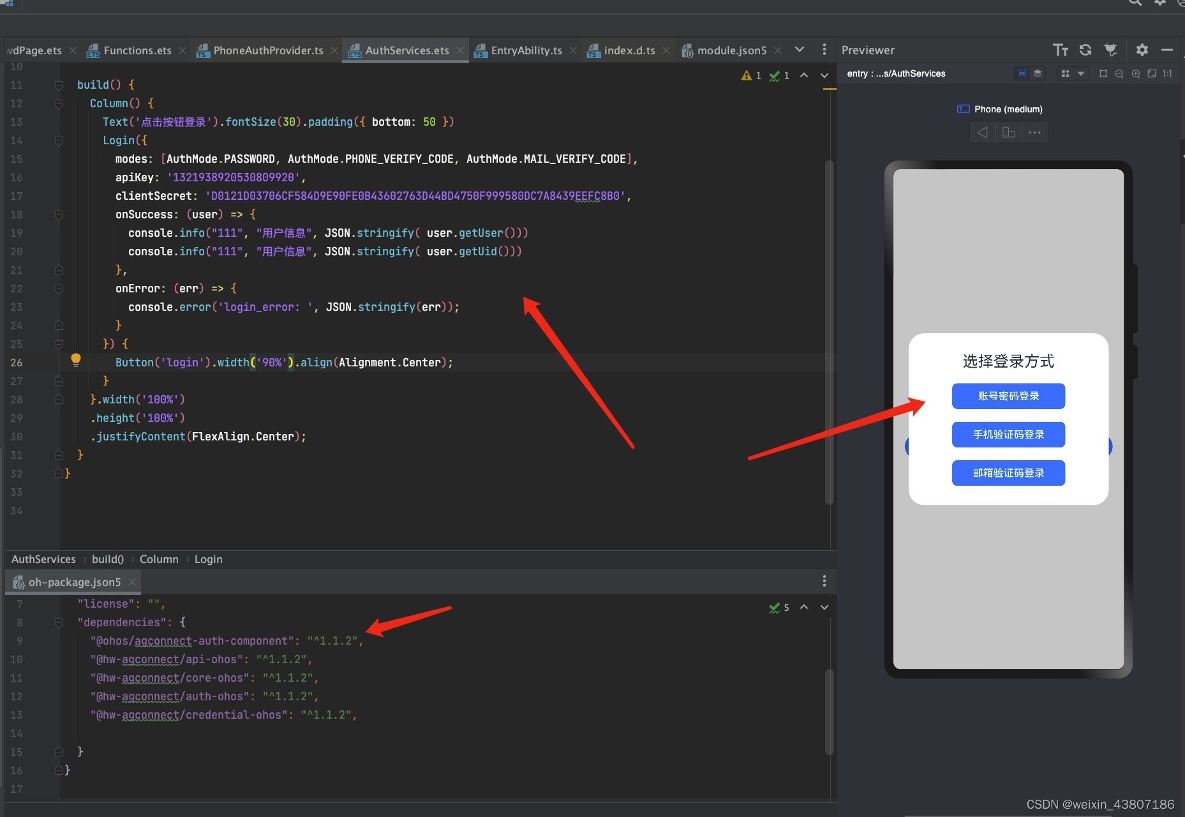Collapse the onError block on line 22

[59, 289]
